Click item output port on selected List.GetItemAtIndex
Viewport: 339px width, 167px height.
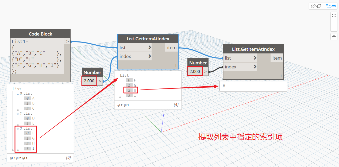[172, 48]
